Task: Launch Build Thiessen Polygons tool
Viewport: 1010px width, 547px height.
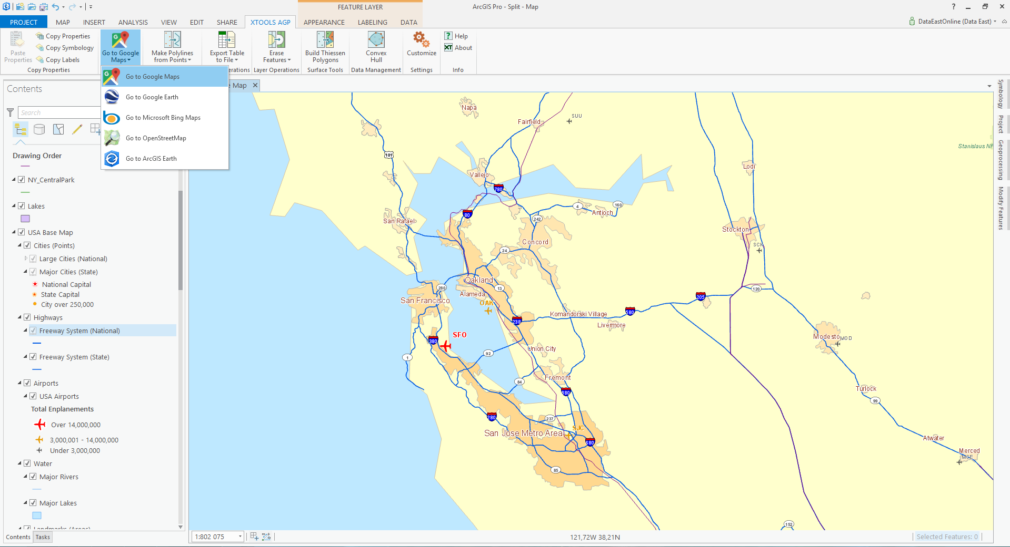Action: pos(325,47)
